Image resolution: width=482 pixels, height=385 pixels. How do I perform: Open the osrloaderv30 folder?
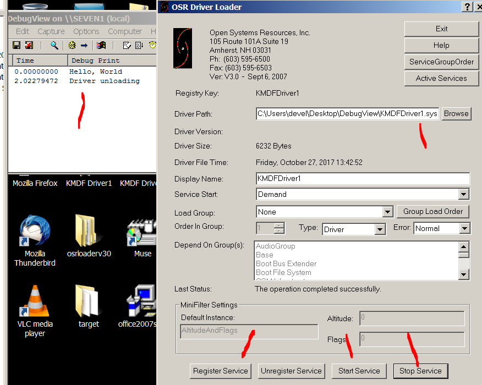point(89,237)
